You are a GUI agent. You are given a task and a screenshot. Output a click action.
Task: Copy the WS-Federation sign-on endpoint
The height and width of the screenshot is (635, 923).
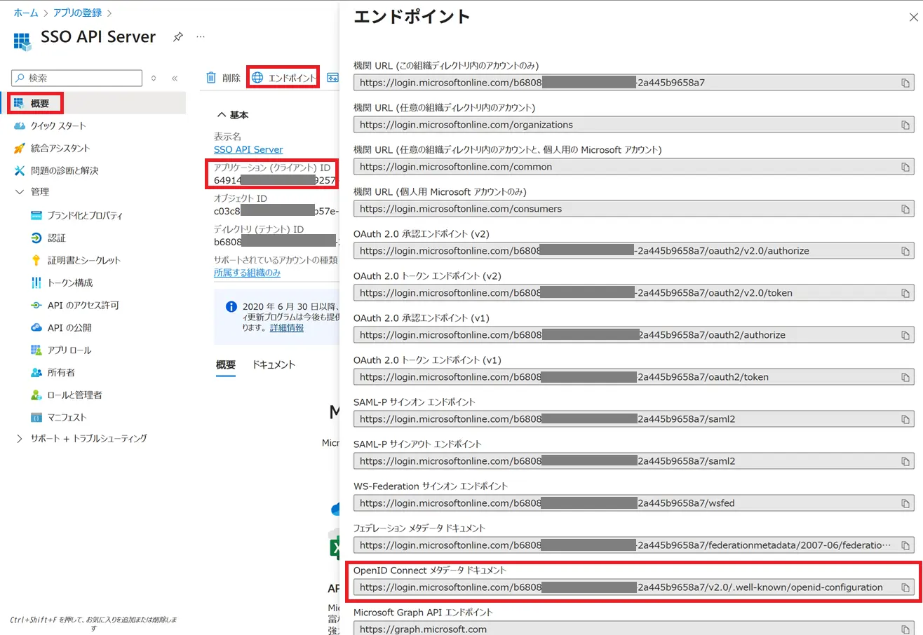tap(905, 503)
